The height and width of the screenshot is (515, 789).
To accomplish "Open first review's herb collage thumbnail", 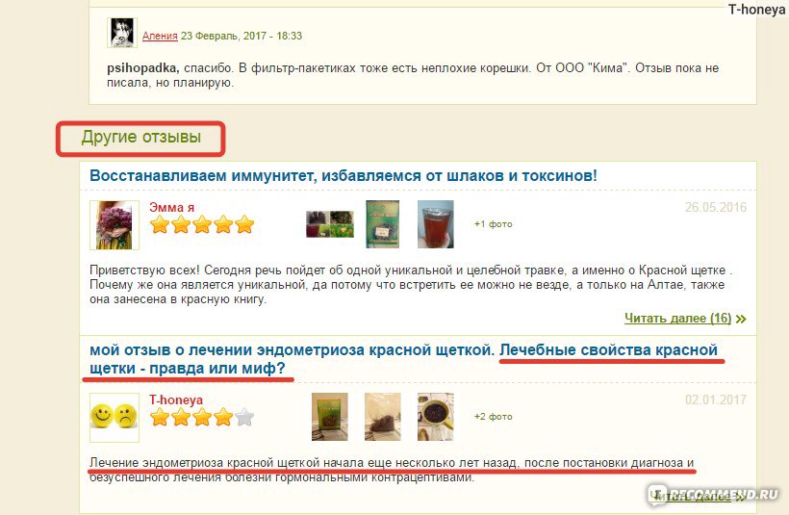I will coord(330,224).
